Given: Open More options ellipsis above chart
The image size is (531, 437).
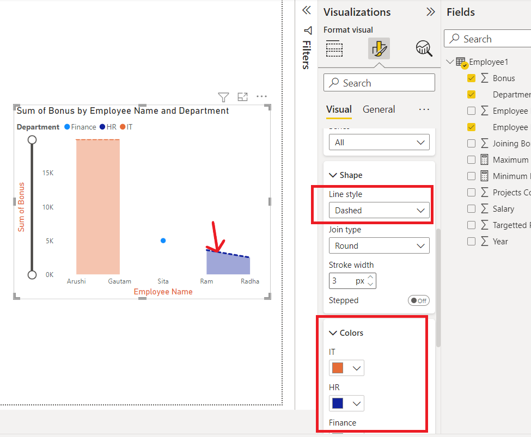Looking at the screenshot, I should (x=261, y=96).
